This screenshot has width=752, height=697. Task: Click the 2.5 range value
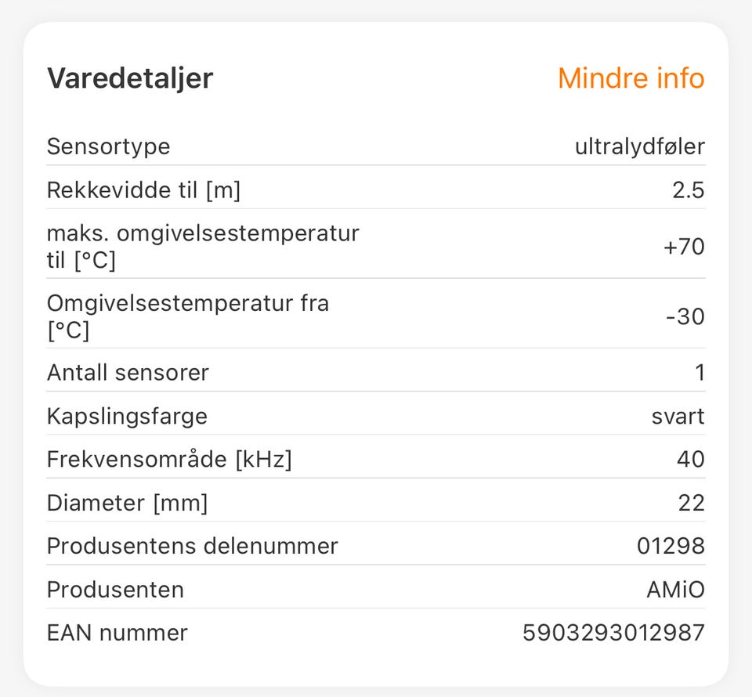[x=688, y=190]
